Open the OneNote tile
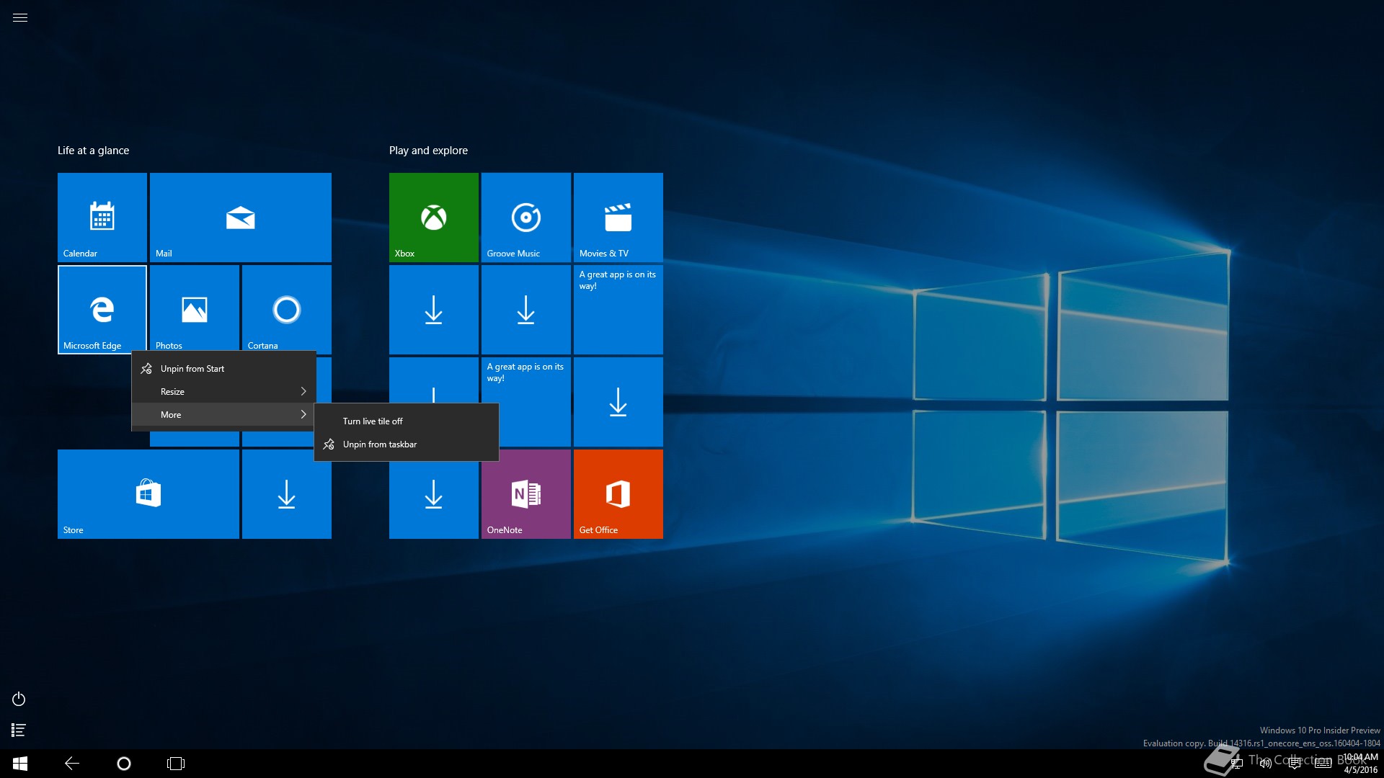 (x=525, y=494)
